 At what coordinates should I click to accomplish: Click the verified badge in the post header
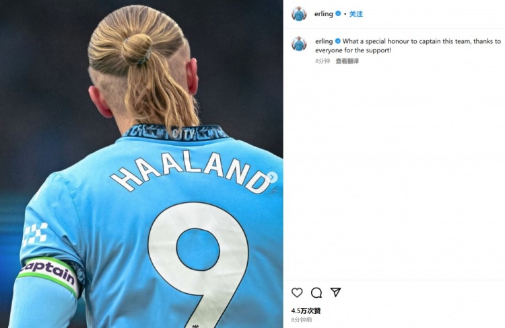[338, 13]
